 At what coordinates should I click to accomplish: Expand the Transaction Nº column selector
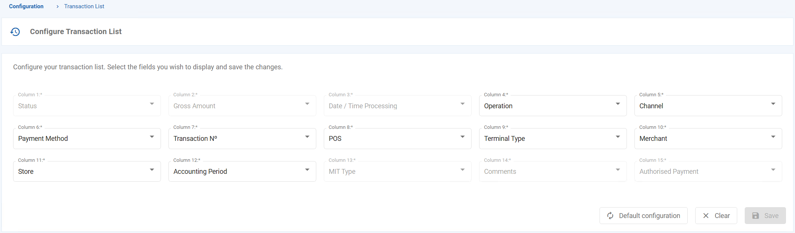tap(242, 139)
